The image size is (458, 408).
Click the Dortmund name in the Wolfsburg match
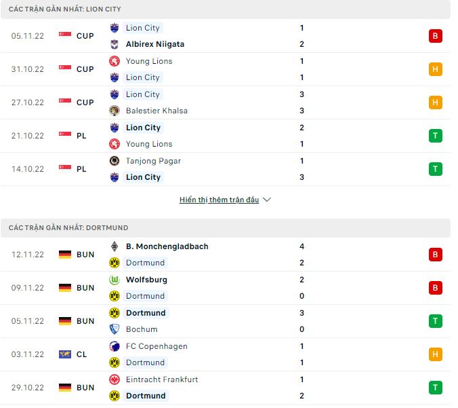point(145,296)
